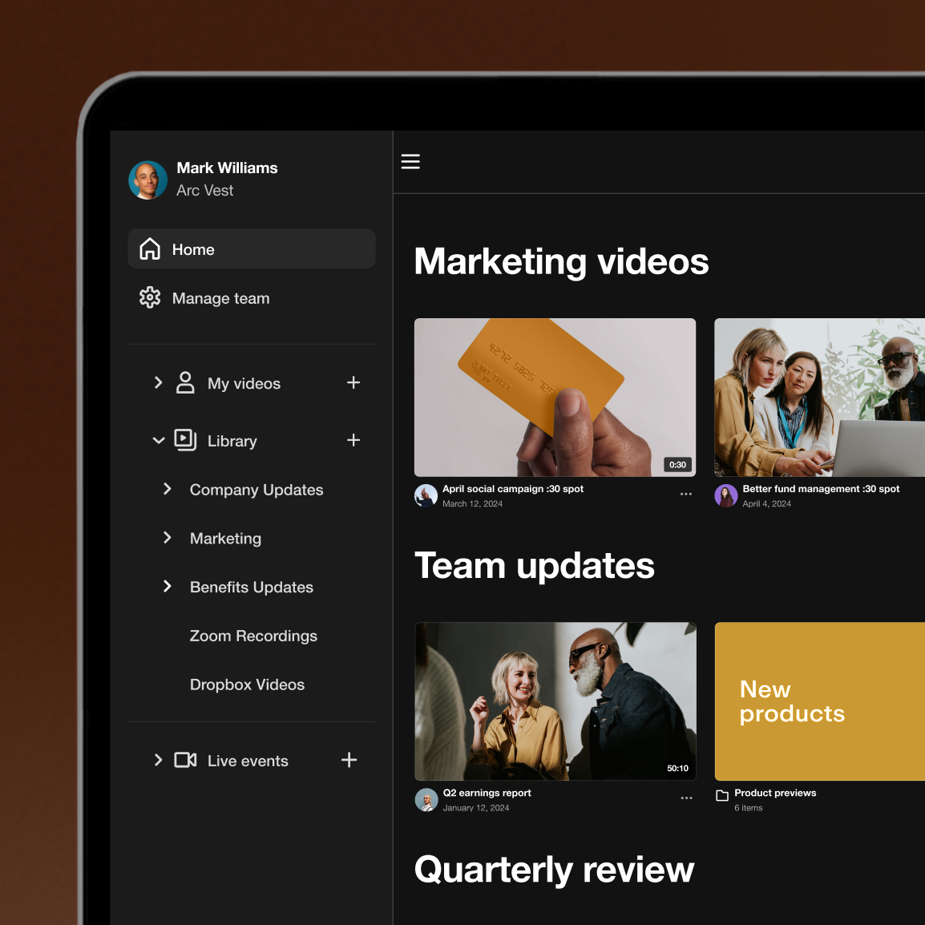Screen dimensions: 925x925
Task: Click the April 4, 2024 date
Action: [766, 504]
